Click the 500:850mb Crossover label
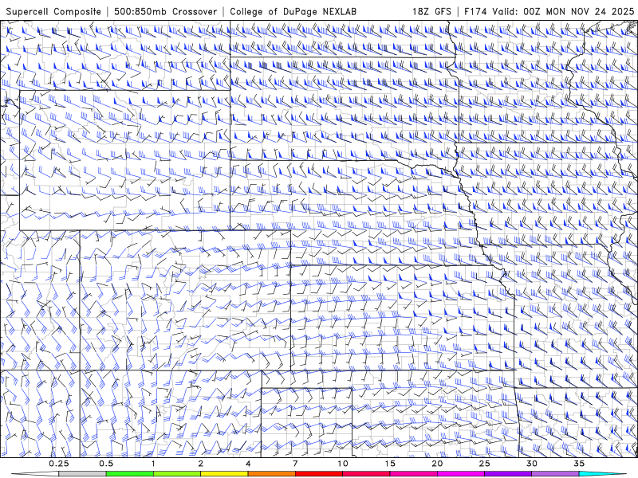This screenshot has width=638, height=478. pyautogui.click(x=166, y=11)
